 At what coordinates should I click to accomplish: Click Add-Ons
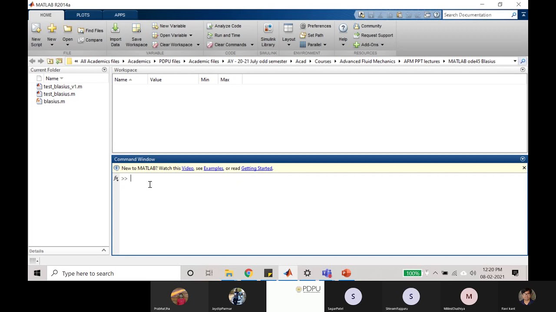366,45
